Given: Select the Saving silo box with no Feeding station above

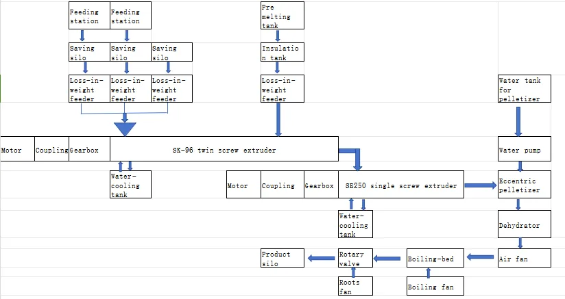Looking at the screenshot, I should click(x=171, y=52).
